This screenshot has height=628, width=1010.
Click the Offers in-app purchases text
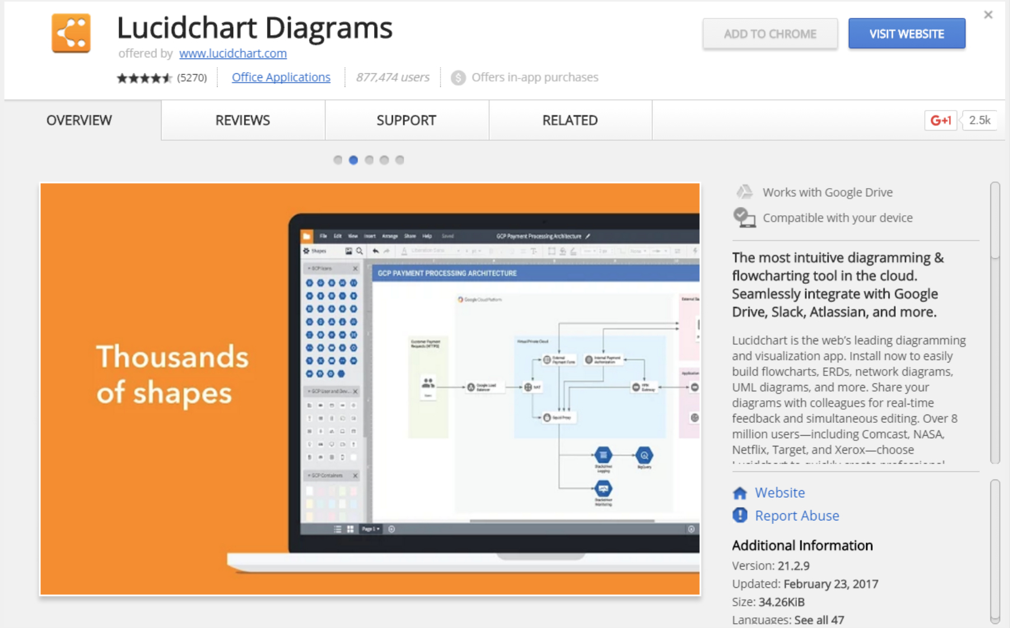pyautogui.click(x=535, y=77)
